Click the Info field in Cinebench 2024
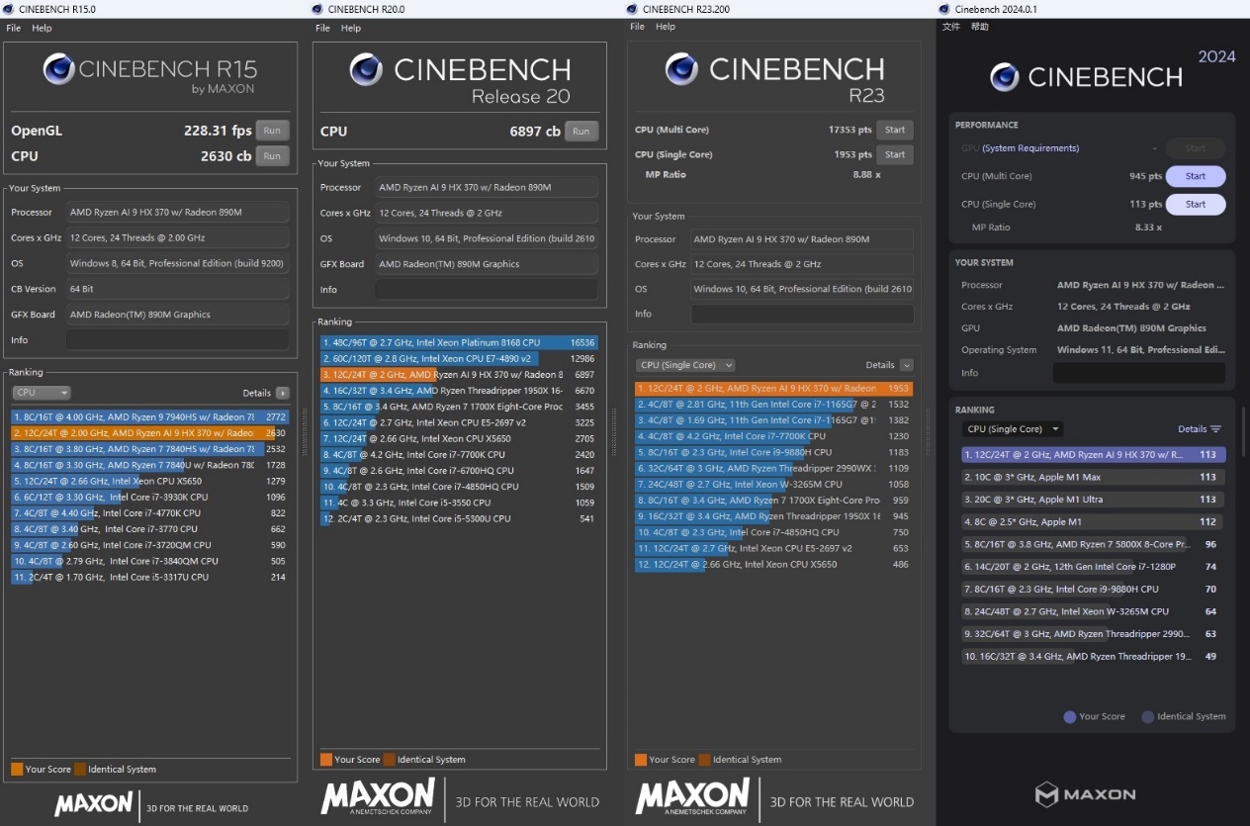The image size is (1250, 826). pos(1139,373)
